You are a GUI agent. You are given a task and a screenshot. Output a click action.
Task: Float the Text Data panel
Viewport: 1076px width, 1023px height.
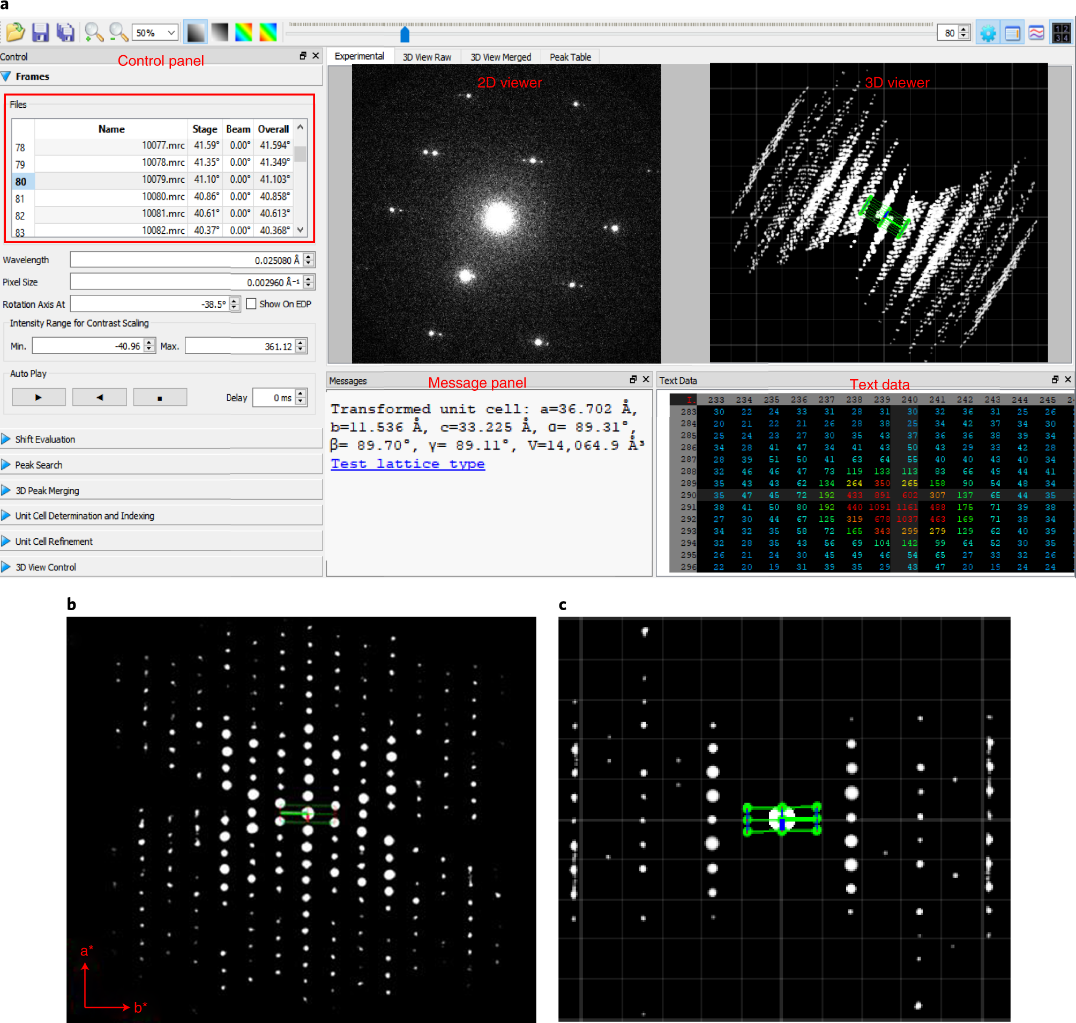coord(1055,380)
